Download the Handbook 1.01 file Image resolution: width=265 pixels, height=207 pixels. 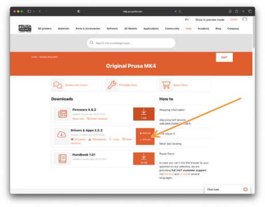tap(144, 158)
